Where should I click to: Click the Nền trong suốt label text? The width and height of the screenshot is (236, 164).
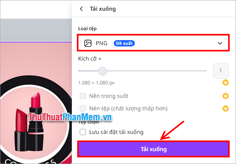click(109, 96)
